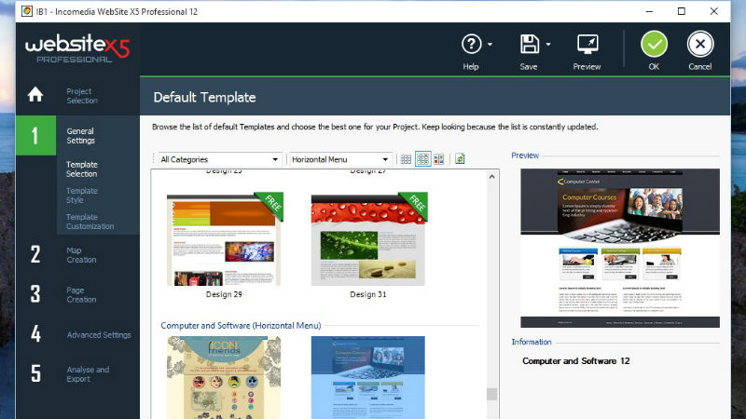Jump to step 4 Advanced Settings number
The height and width of the screenshot is (419, 746).
(x=35, y=333)
